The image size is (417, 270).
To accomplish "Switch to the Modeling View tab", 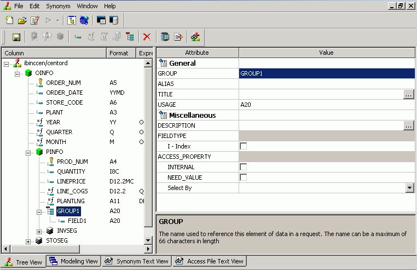I will pos(73,261).
